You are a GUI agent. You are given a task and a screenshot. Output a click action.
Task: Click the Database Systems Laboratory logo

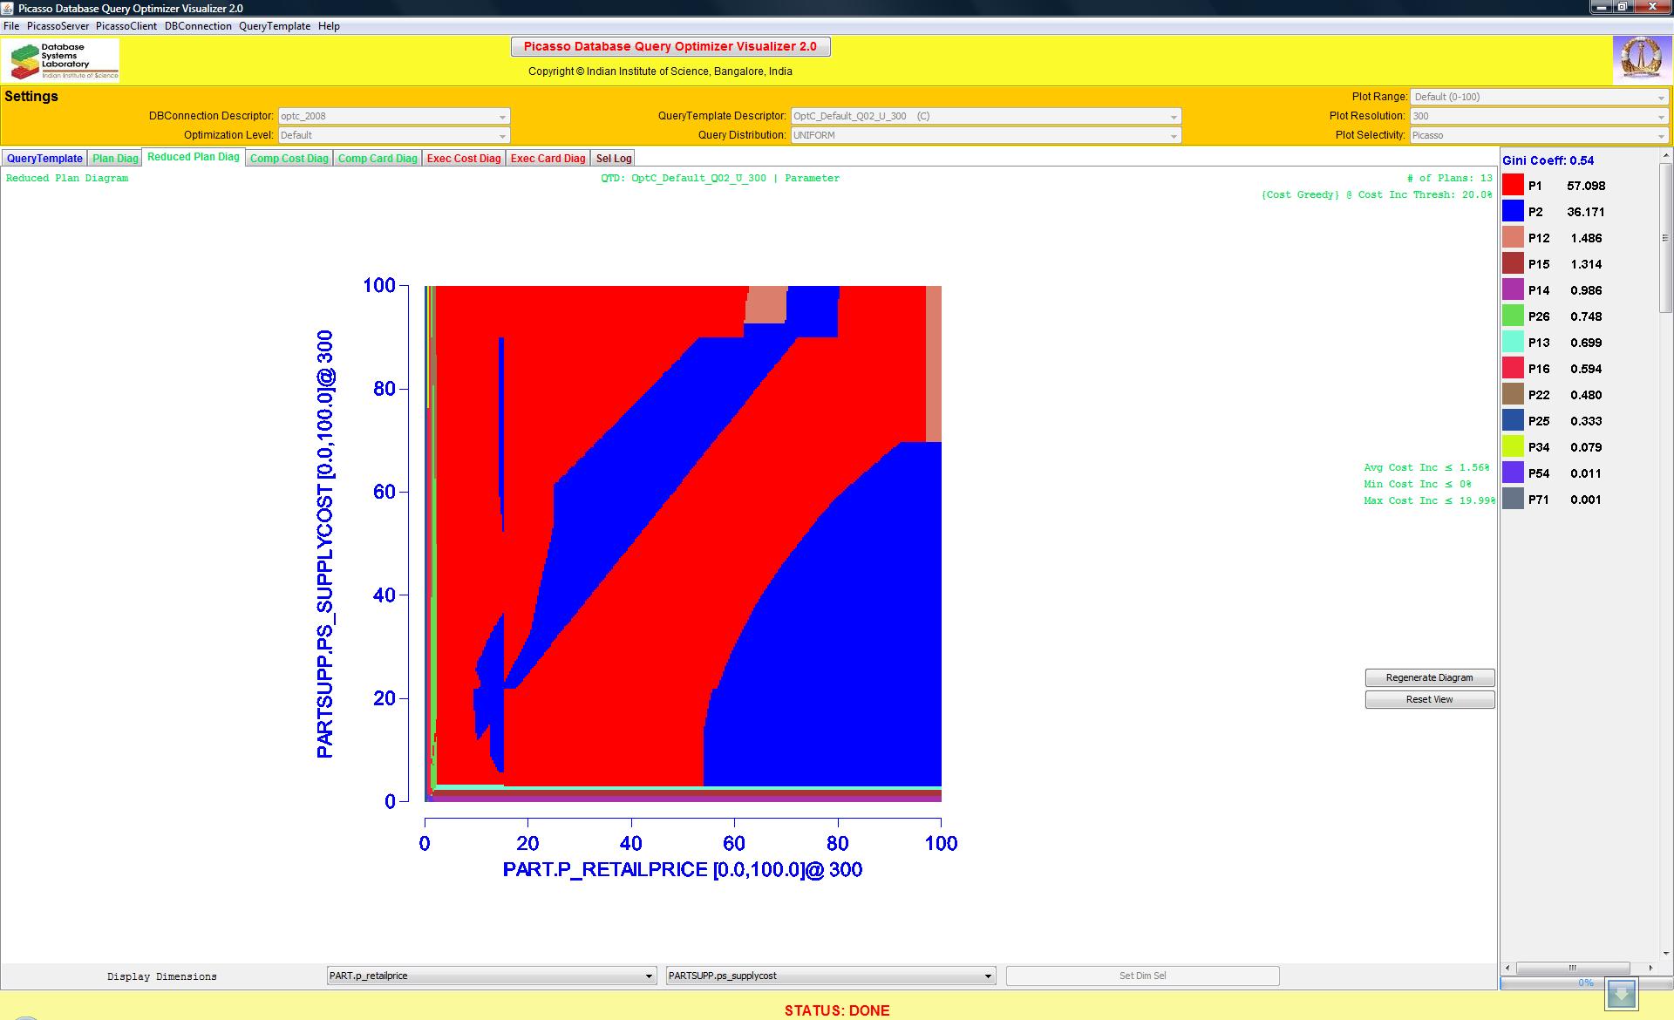pyautogui.click(x=61, y=61)
